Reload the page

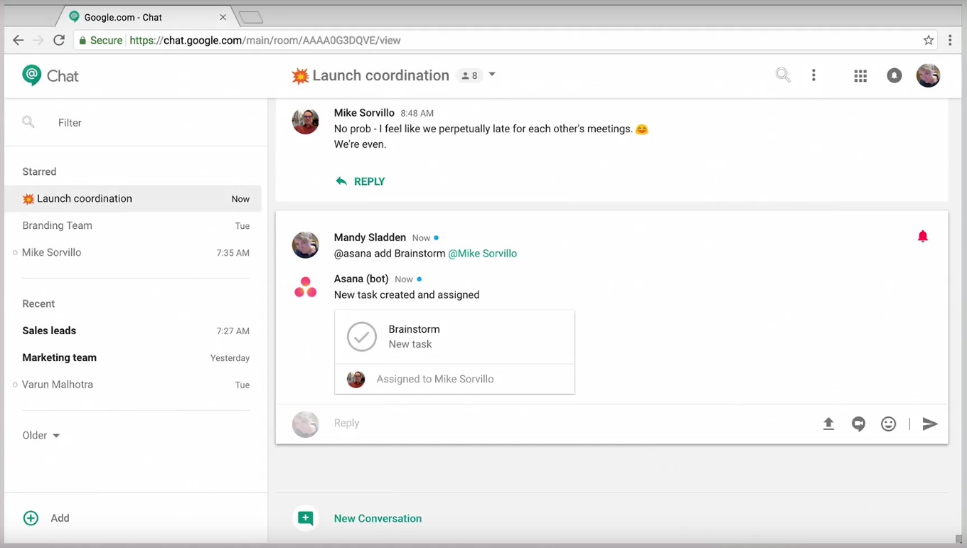59,41
